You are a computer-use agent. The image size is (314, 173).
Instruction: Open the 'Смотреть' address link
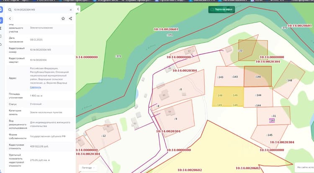(x=36, y=87)
